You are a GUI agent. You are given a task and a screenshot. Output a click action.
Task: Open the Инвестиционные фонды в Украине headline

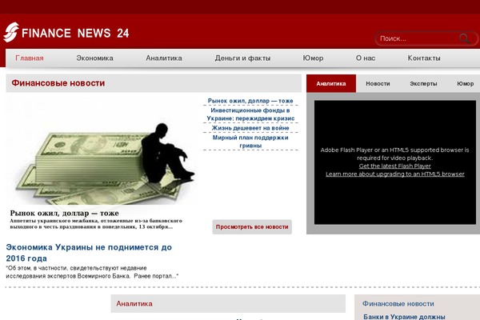250,114
